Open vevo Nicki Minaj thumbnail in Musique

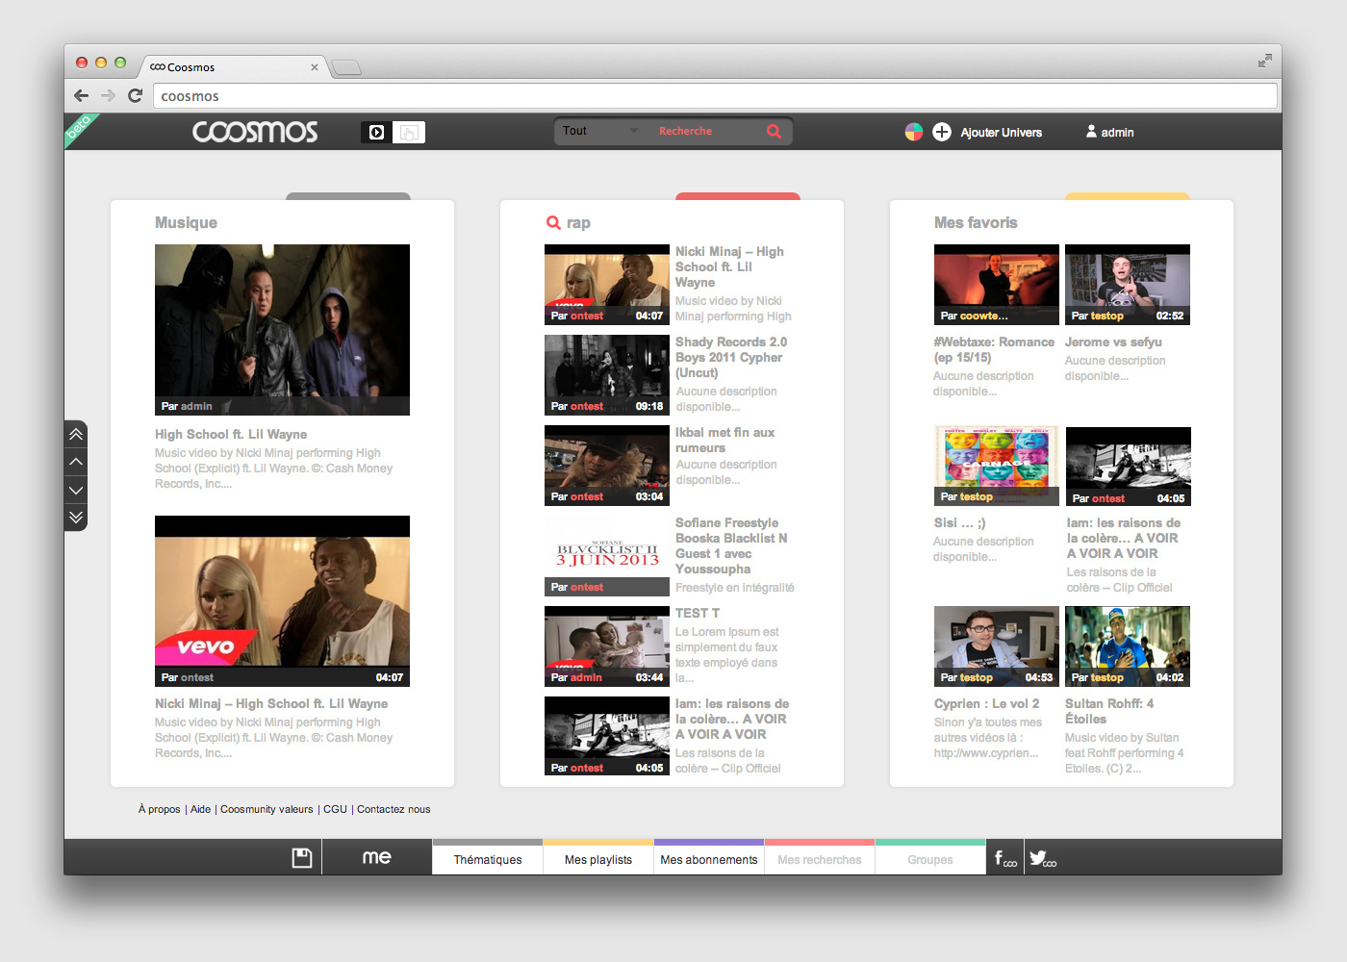coord(282,601)
